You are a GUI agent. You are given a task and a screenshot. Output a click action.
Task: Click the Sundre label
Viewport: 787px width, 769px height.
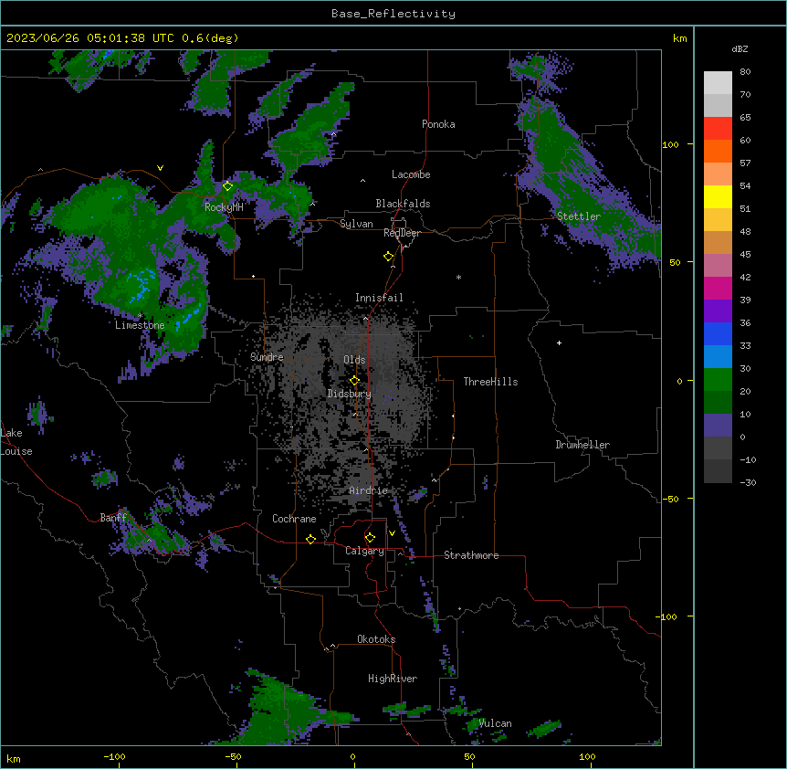[267, 357]
